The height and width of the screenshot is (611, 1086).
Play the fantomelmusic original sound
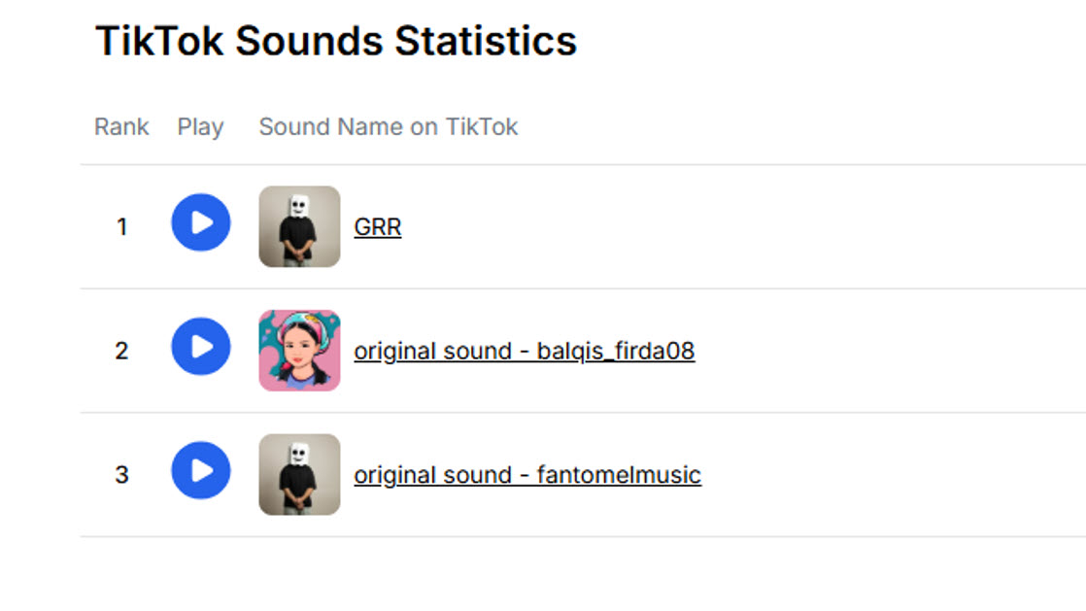coord(201,471)
